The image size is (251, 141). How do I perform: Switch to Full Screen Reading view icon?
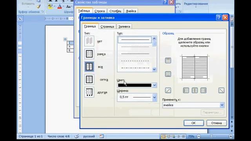pos(168,136)
